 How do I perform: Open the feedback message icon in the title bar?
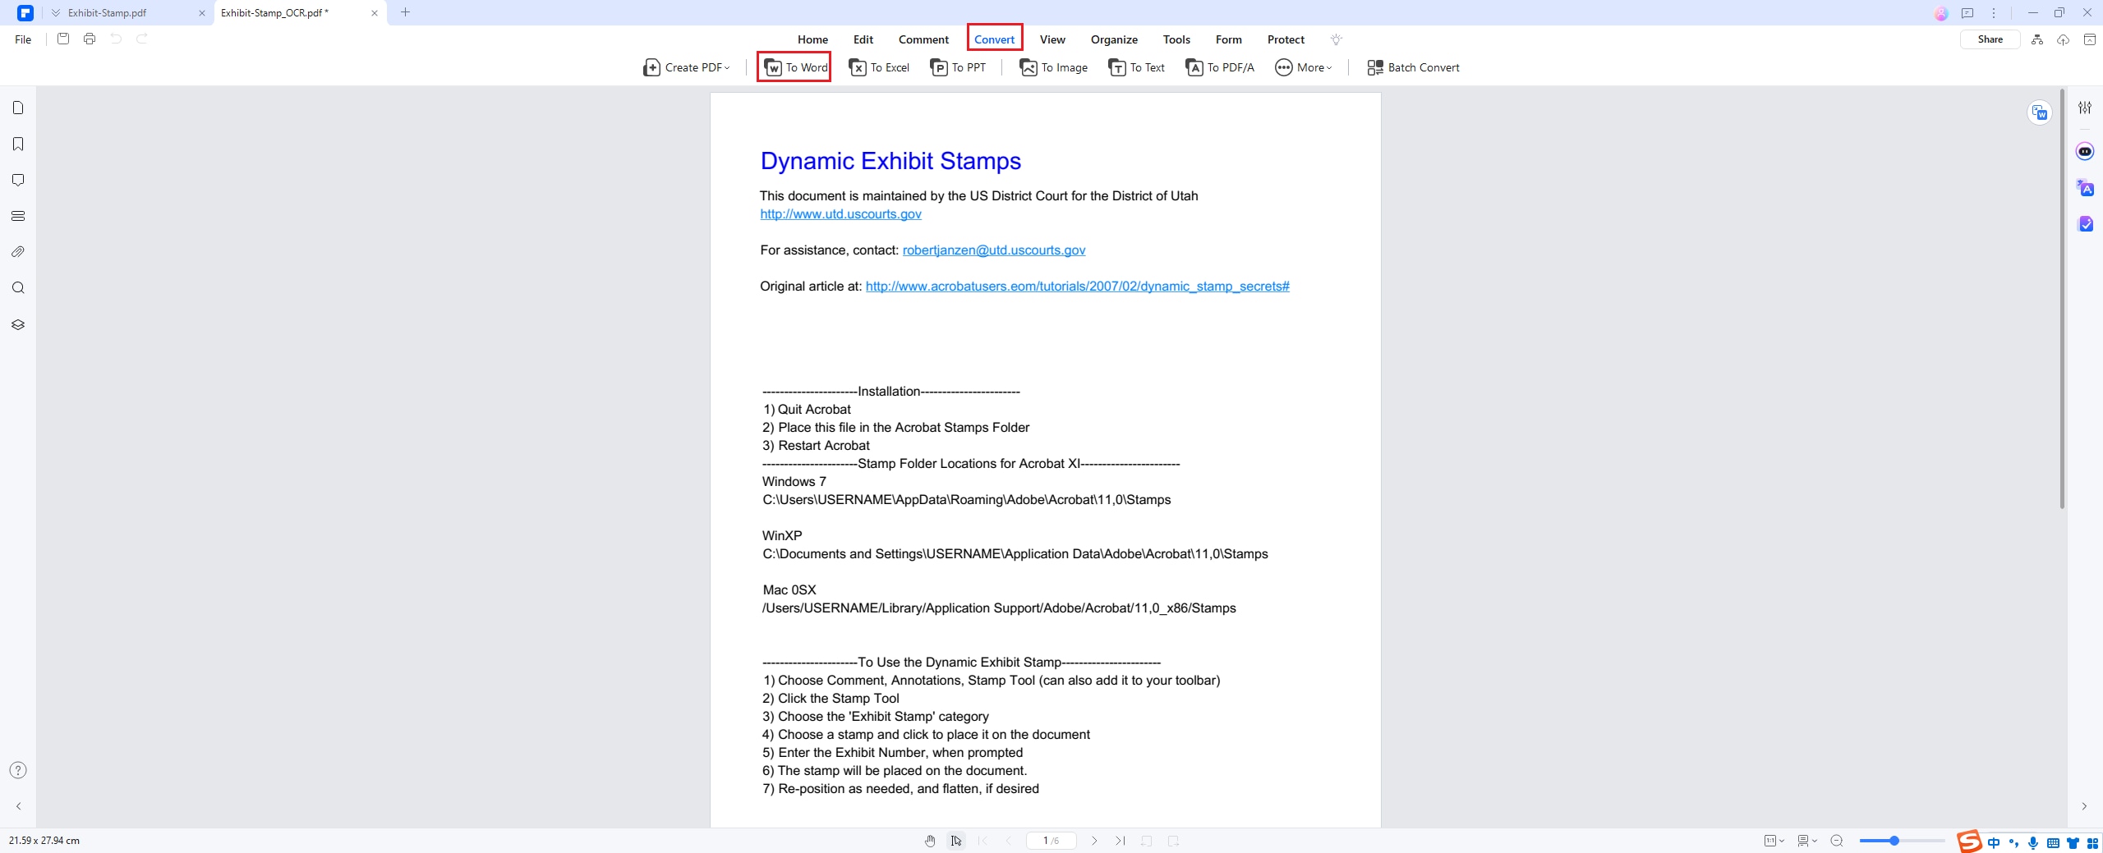[x=1967, y=13]
